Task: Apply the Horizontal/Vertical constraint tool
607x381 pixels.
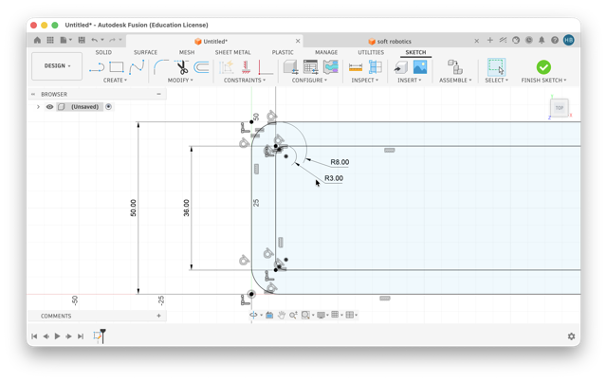Action: (x=266, y=67)
